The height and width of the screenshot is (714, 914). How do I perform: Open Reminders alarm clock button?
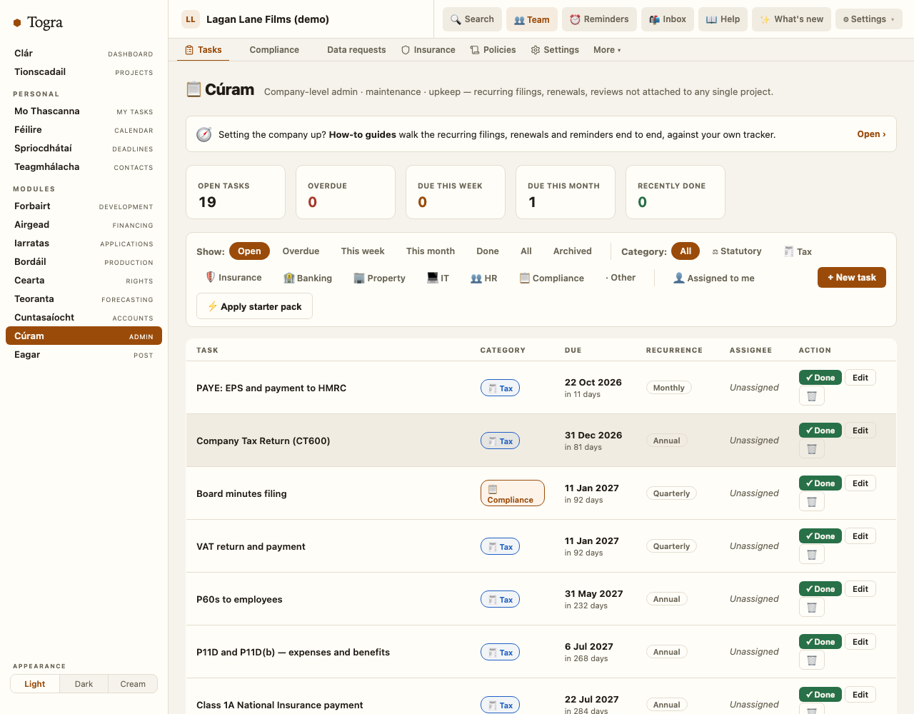(599, 19)
